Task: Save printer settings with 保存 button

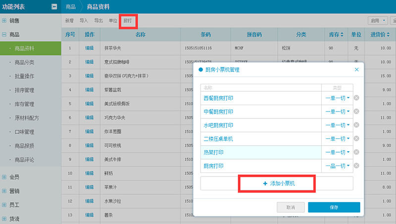Action: click(334, 207)
